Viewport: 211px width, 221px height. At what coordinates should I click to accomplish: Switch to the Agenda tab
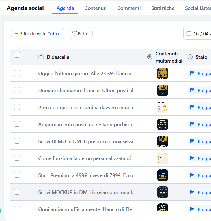click(65, 8)
